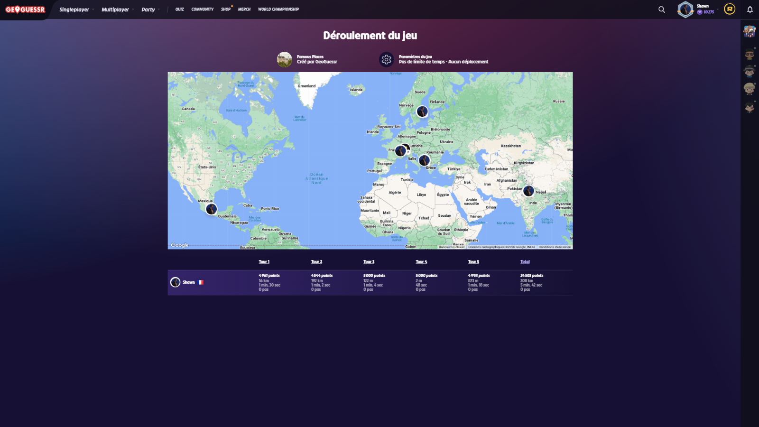Select the friend avatar wearing sunglasses
This screenshot has width=759, height=427.
coord(750,54)
